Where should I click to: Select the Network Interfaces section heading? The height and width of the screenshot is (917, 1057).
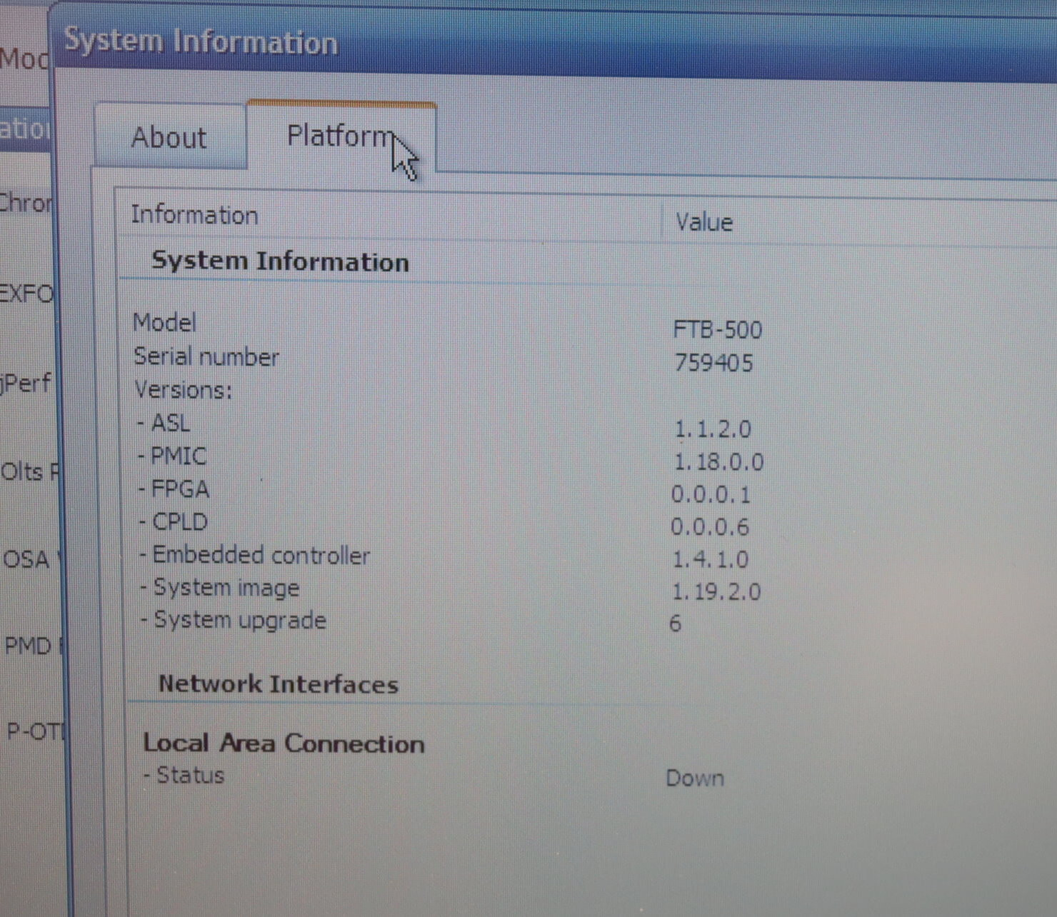(278, 684)
